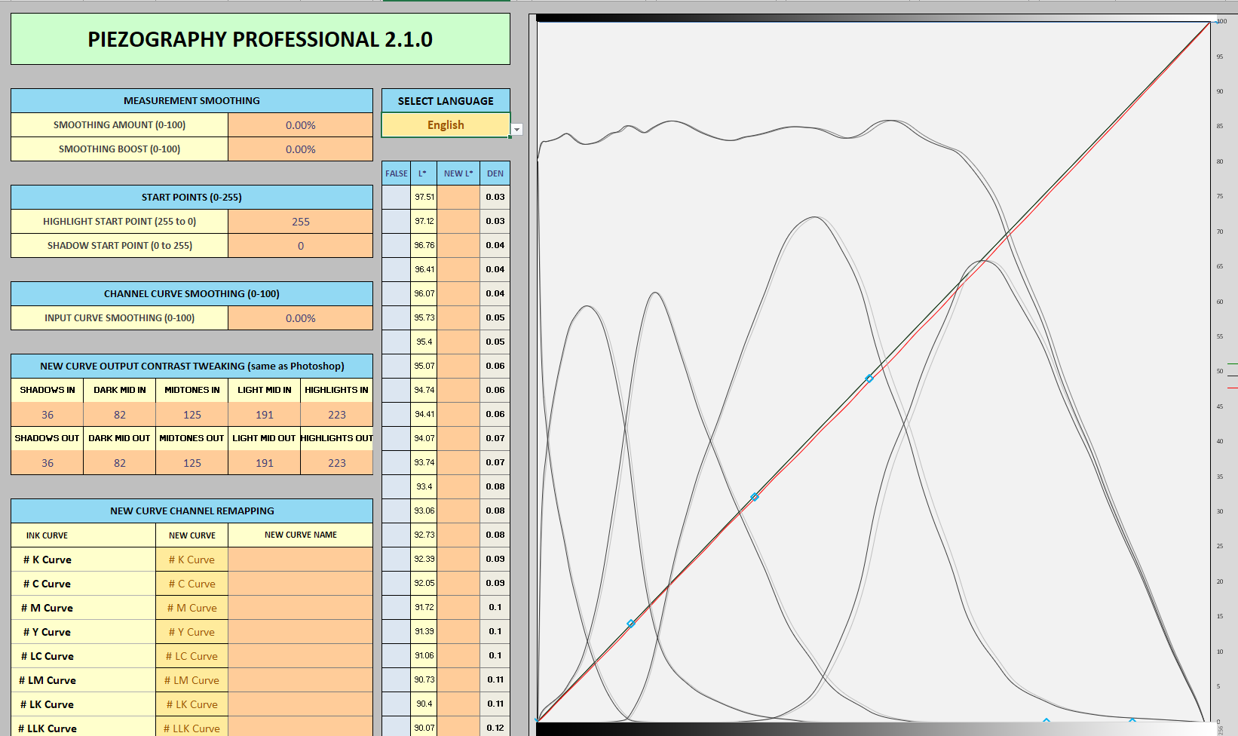Change Shadow Start Point value 0
Screen dimensions: 1238x736
click(300, 246)
